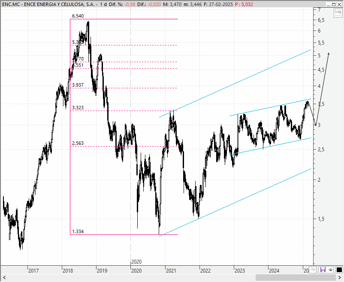Maximize the ENC.MC chart window
The image size is (344, 282).
(x=333, y=4)
